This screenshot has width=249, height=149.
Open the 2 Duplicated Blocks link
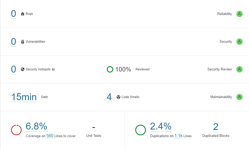(x=216, y=127)
